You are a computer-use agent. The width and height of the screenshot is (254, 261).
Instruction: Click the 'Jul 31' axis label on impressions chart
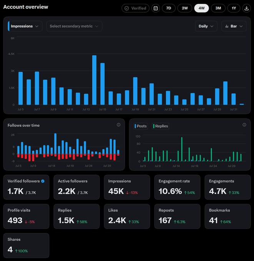[234, 109]
